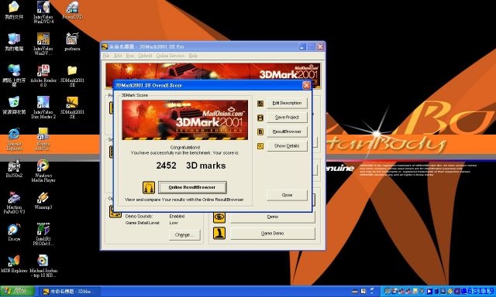
Task: Open Network Neighborhood desktop icon
Action: pyautogui.click(x=14, y=76)
